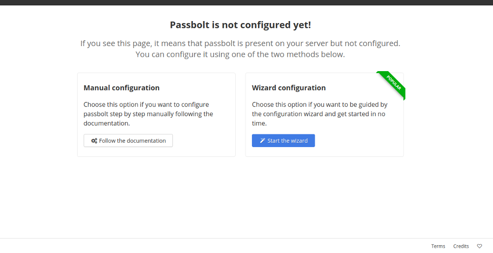Click the "You can configure it using" line

point(240,54)
